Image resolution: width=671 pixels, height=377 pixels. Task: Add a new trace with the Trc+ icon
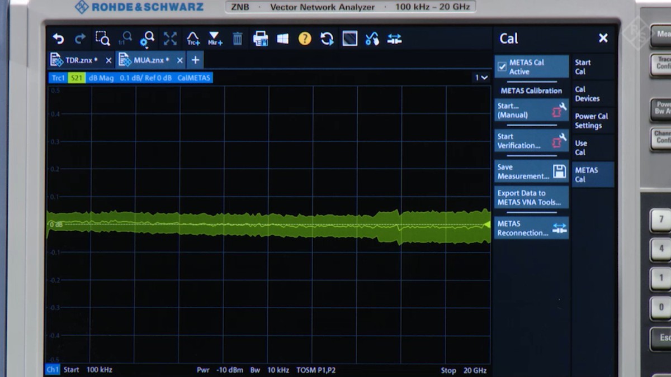pos(192,39)
